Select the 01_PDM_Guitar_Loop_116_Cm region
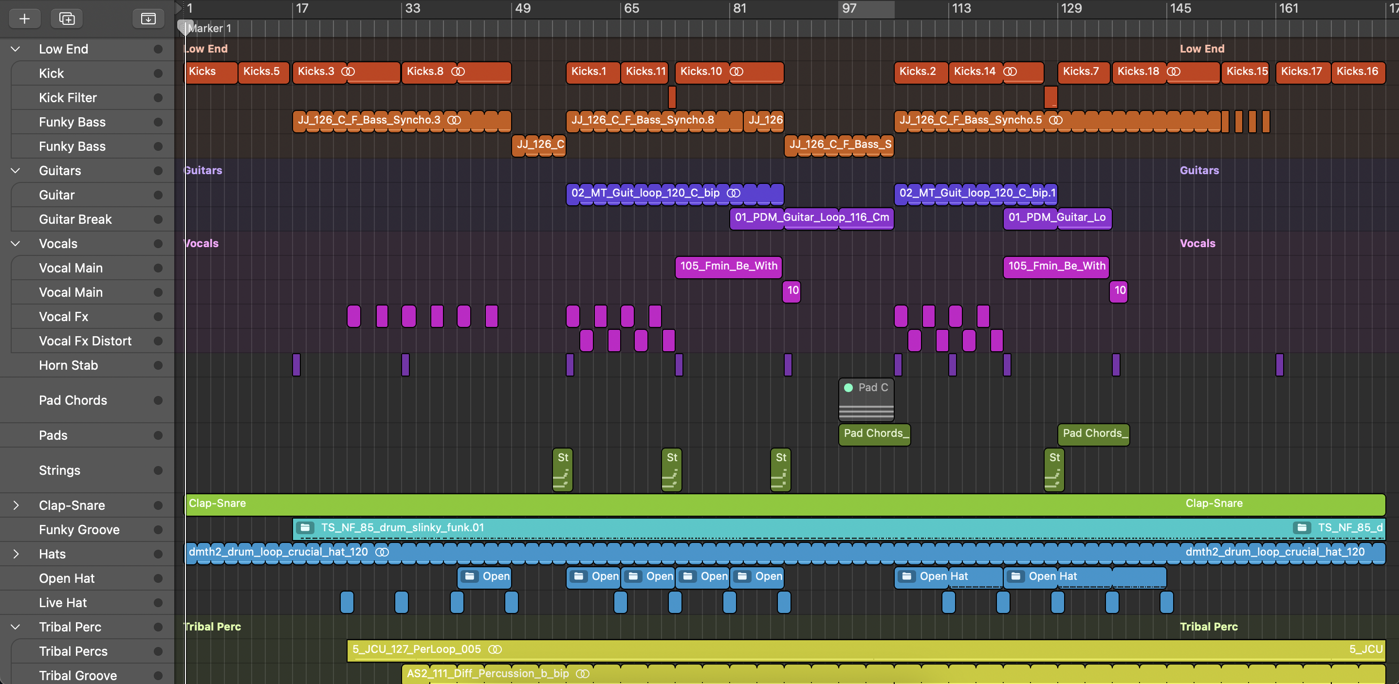 (811, 218)
